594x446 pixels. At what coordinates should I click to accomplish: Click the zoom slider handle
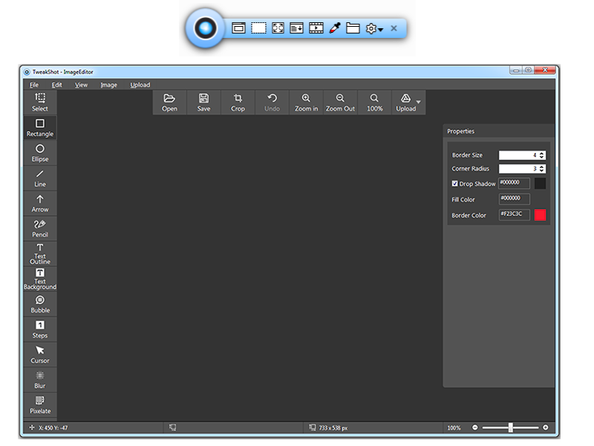(x=511, y=428)
